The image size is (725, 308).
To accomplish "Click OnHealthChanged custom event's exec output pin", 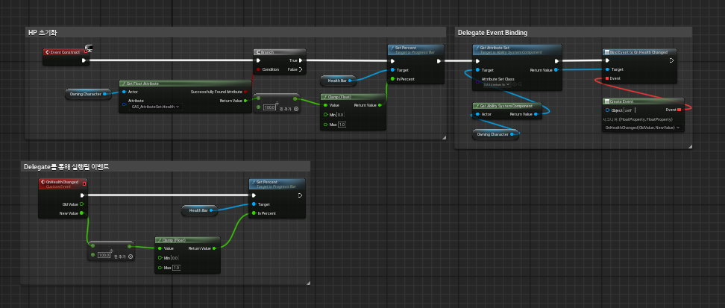I will point(82,195).
